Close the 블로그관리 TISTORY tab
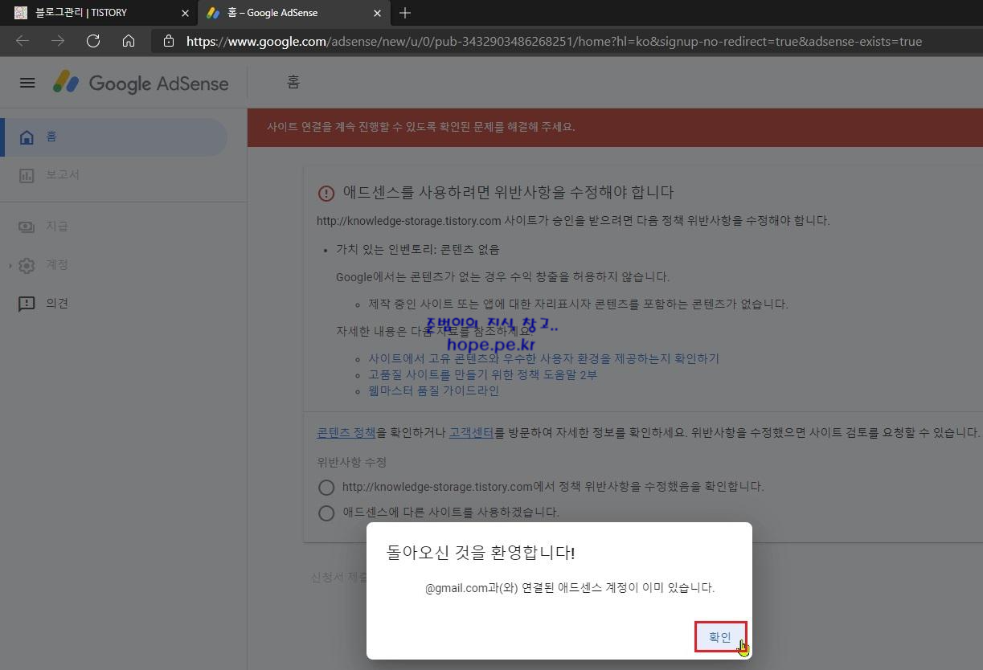Viewport: 983px width, 670px height. pos(186,13)
